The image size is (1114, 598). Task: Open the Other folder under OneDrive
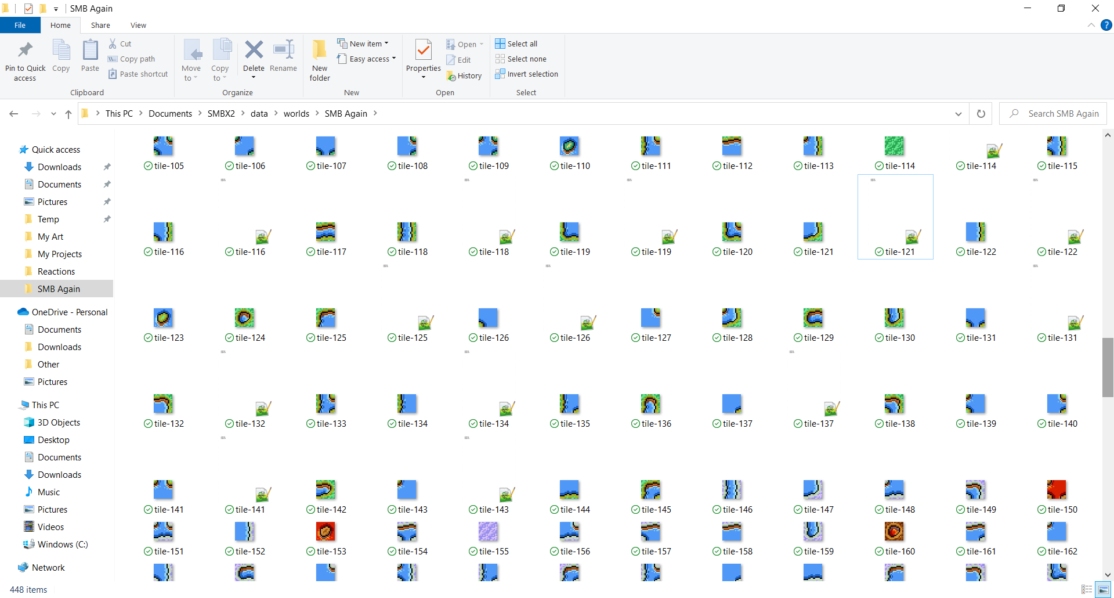click(x=48, y=364)
